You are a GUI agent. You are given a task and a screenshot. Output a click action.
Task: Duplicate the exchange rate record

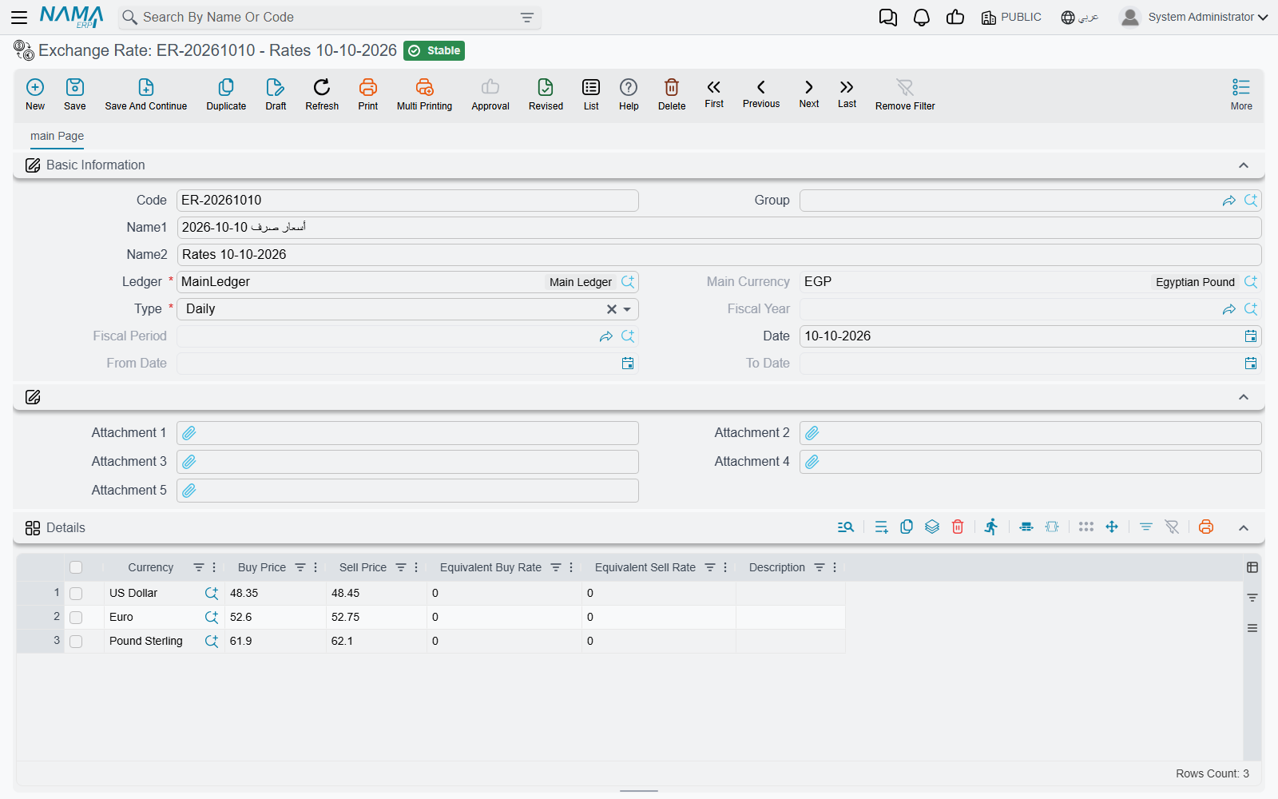(x=226, y=87)
